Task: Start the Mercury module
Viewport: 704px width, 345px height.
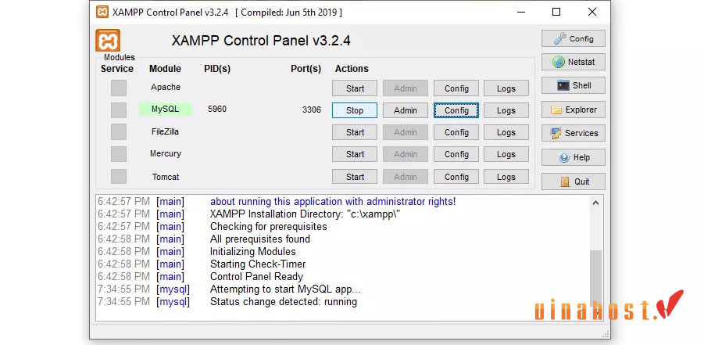Action: click(x=355, y=154)
